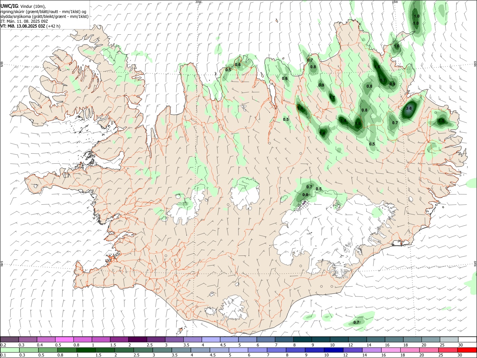
Task: Select the red 25 rain legend swatch
Action: point(448,350)
